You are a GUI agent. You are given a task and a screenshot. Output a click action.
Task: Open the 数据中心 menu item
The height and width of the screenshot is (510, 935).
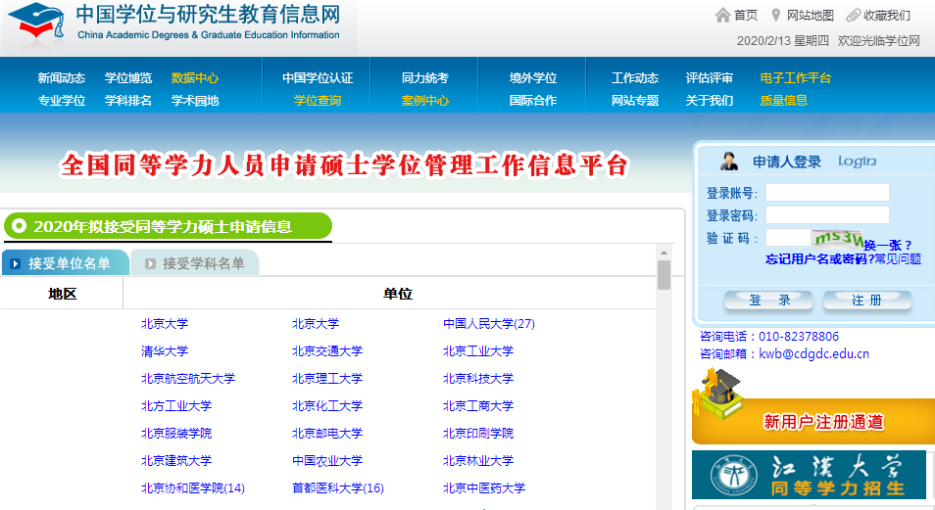coord(195,78)
